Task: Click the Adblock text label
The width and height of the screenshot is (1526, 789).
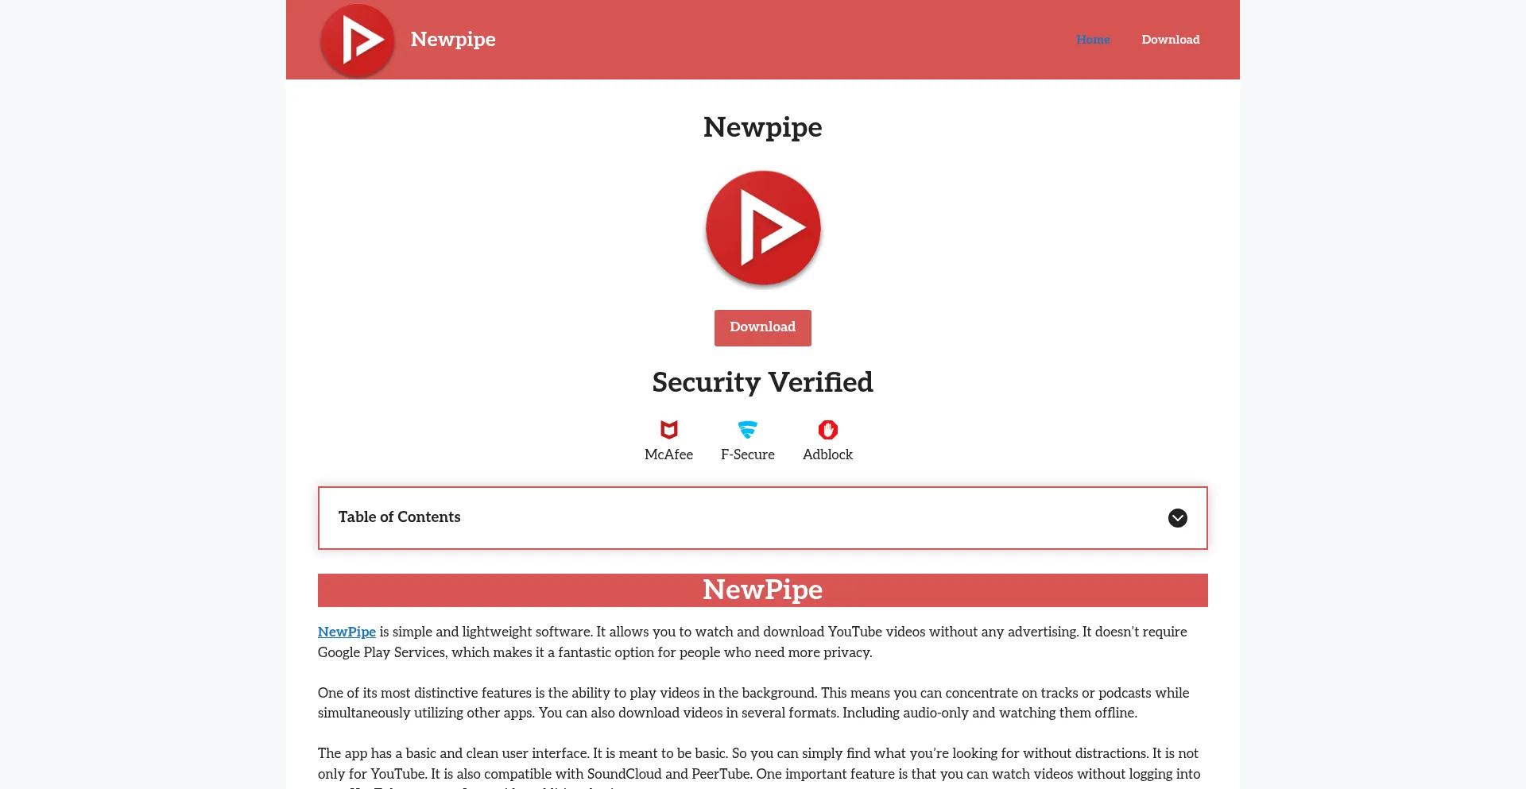Action: click(x=827, y=454)
